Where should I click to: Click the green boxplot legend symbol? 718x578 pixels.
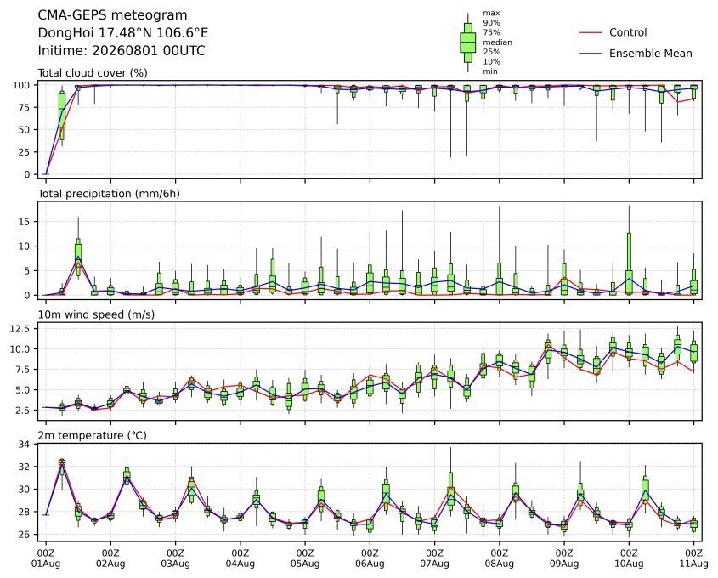pos(467,42)
